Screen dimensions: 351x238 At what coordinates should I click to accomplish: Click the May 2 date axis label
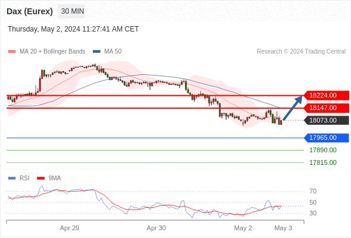[x=243, y=228]
